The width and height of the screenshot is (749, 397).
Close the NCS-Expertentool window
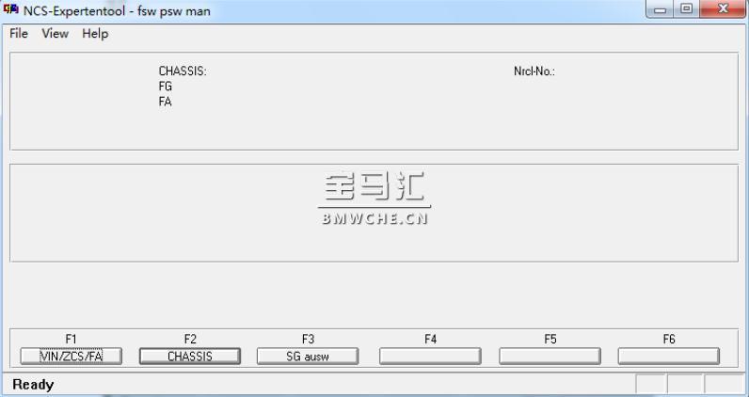click(x=723, y=9)
